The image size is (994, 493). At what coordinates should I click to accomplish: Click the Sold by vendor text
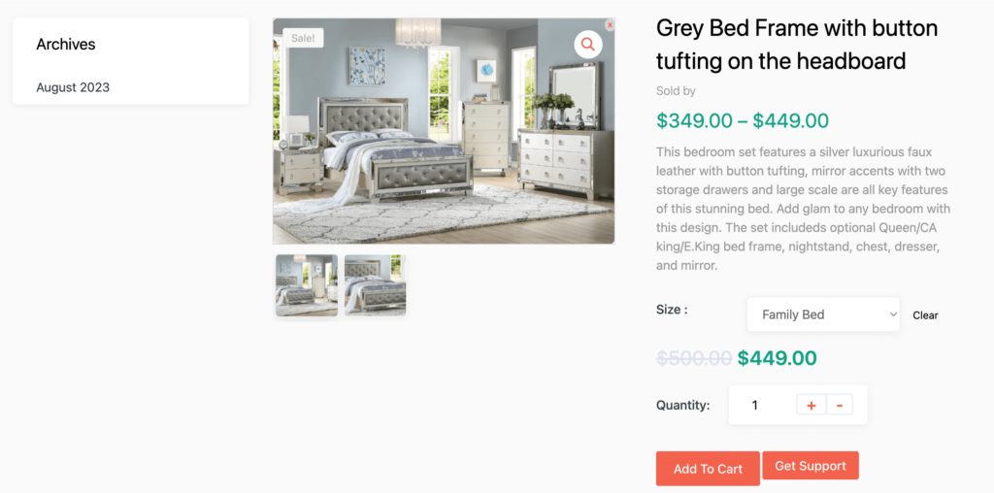[x=676, y=91]
